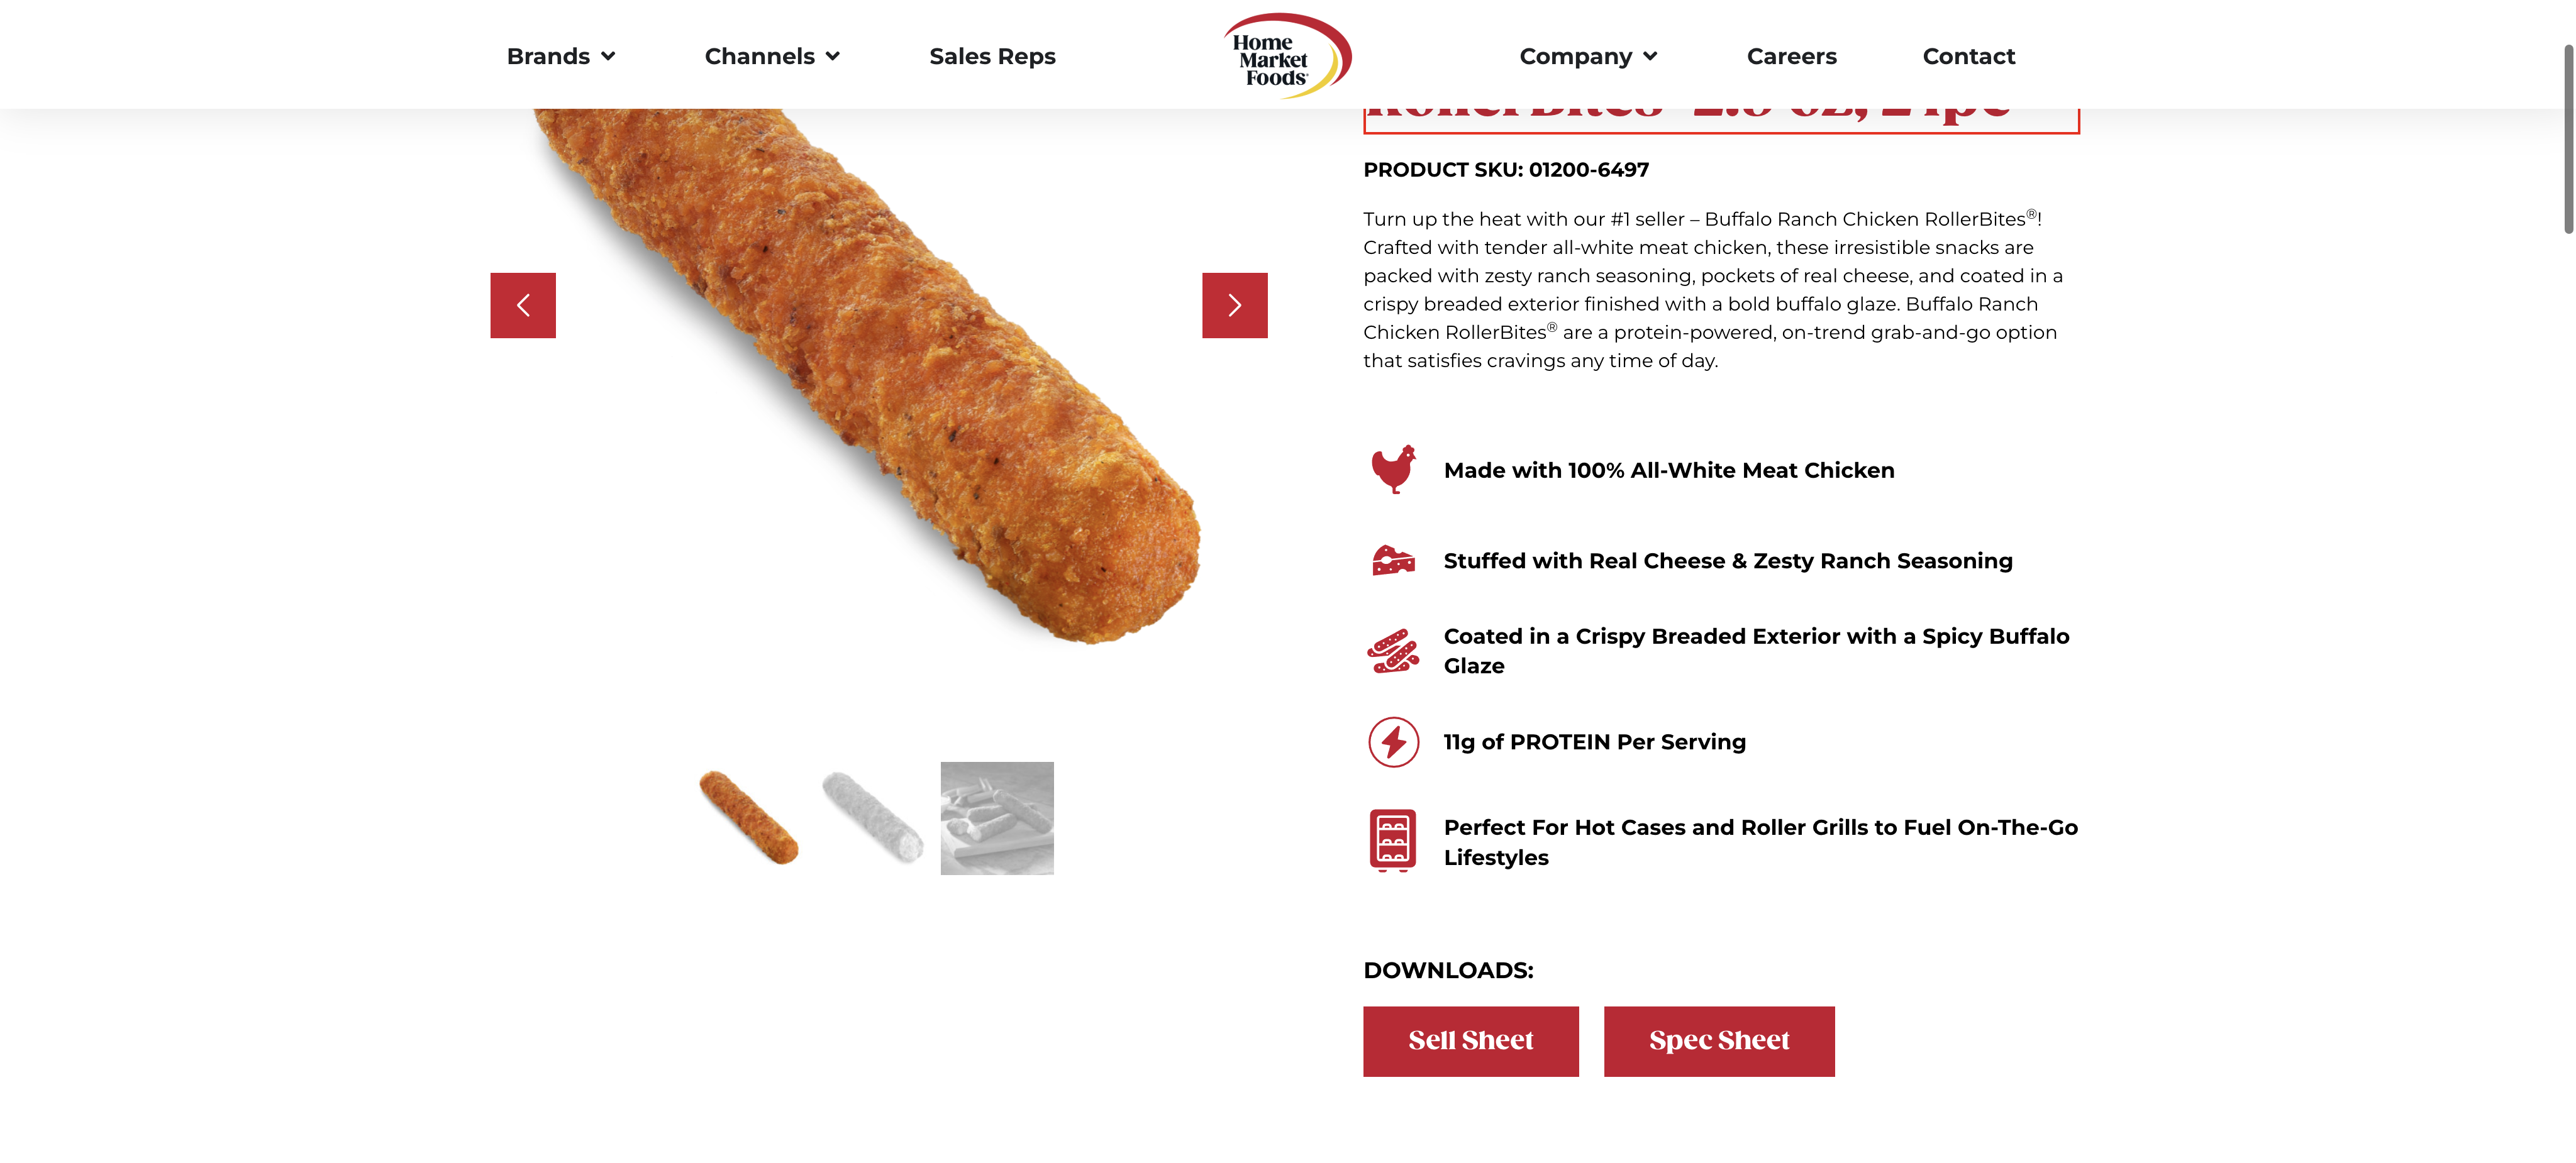Open the Home Market Foods logo
Viewport: 2576px width, 1163px height.
tap(1287, 56)
